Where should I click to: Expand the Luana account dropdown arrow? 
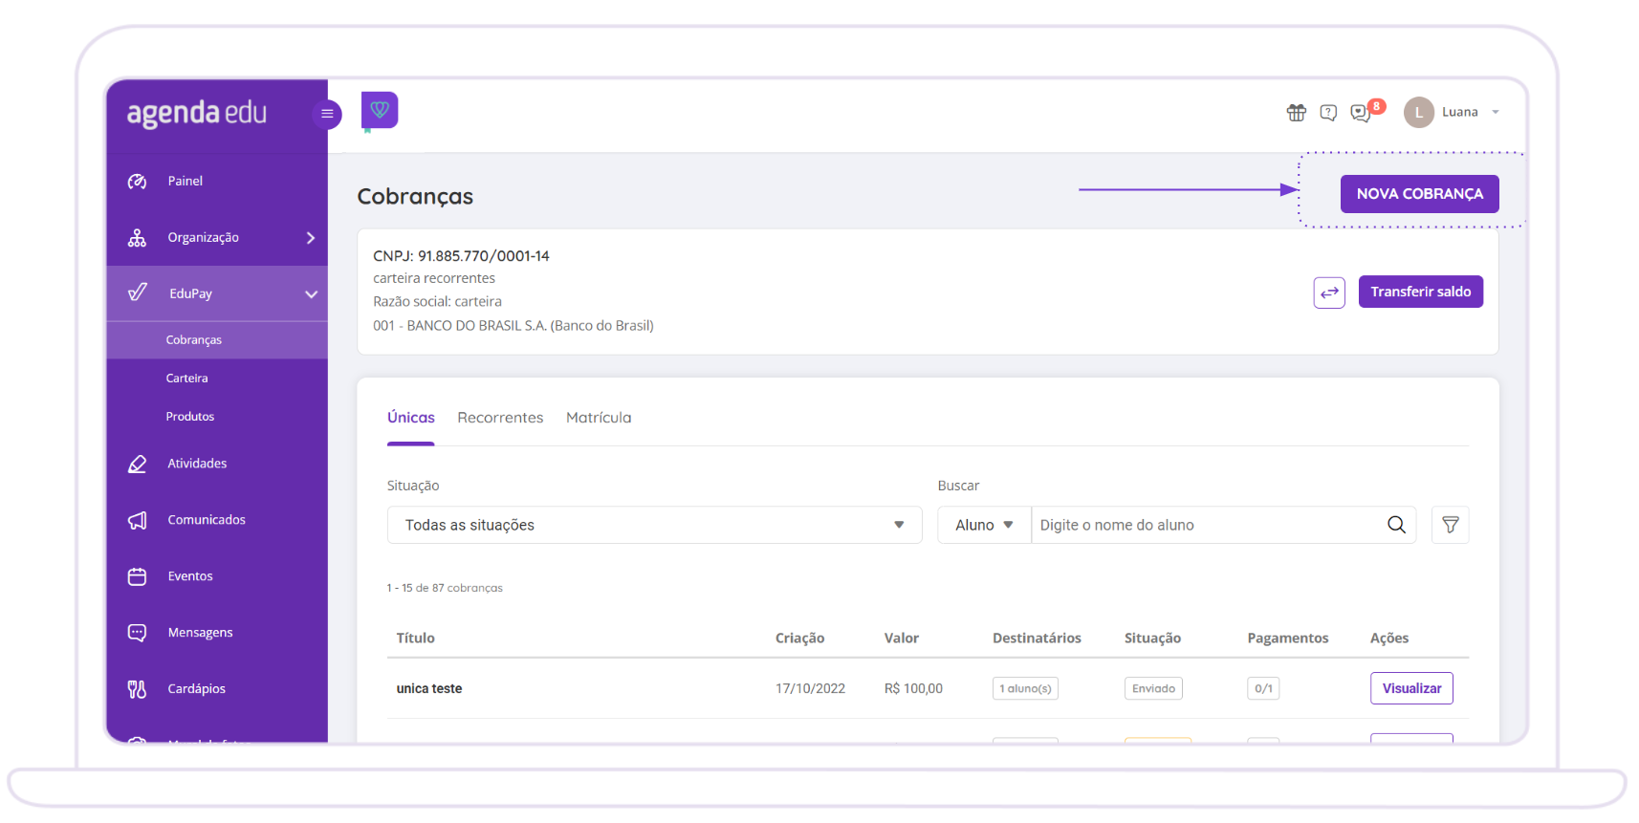1496,113
